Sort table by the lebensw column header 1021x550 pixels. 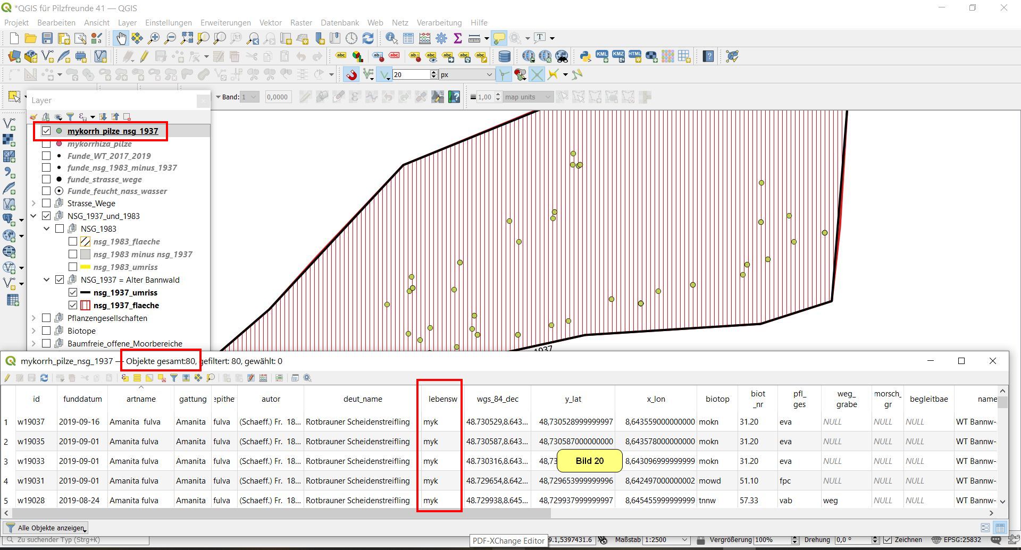pyautogui.click(x=442, y=399)
